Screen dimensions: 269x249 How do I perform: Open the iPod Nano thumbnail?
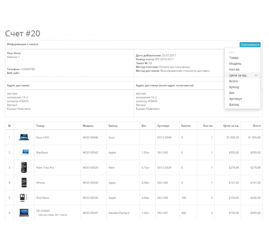coord(23,198)
